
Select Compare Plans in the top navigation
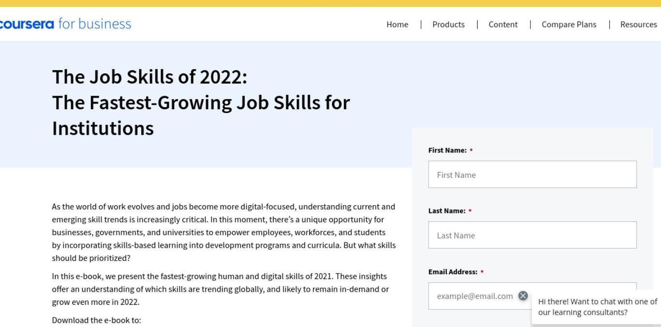coord(569,24)
